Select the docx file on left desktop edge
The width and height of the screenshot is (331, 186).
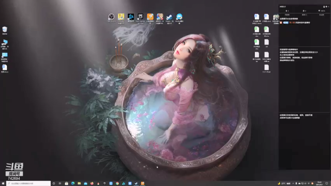click(5, 69)
